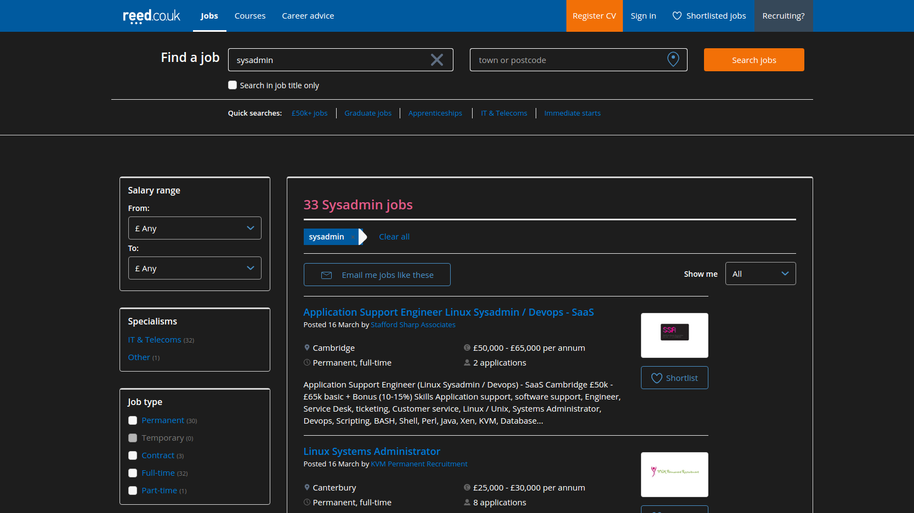This screenshot has height=513, width=914.
Task: Click the 33 Sysadmin jobs heading
Action: pyautogui.click(x=358, y=205)
